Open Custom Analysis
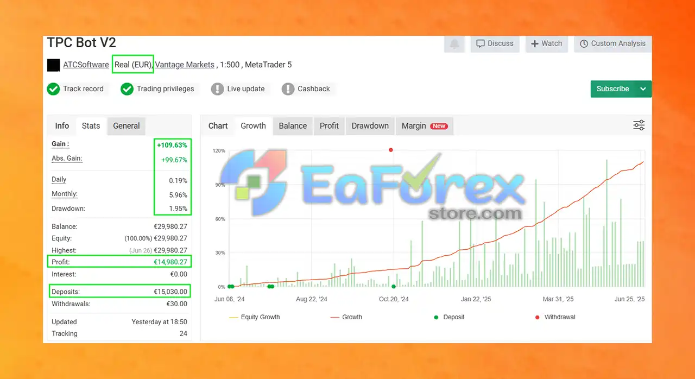This screenshot has width=695, height=379. [613, 44]
